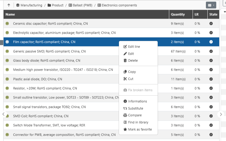The width and height of the screenshot is (226, 141).
Task: Select Switch Mode Transformer, SMT row name
Action: (x=49, y=125)
